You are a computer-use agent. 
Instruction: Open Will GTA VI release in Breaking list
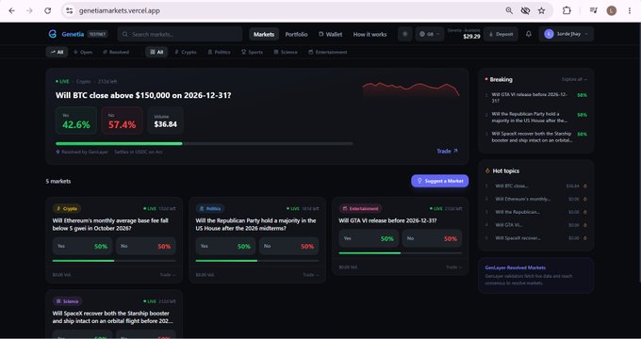(x=530, y=97)
